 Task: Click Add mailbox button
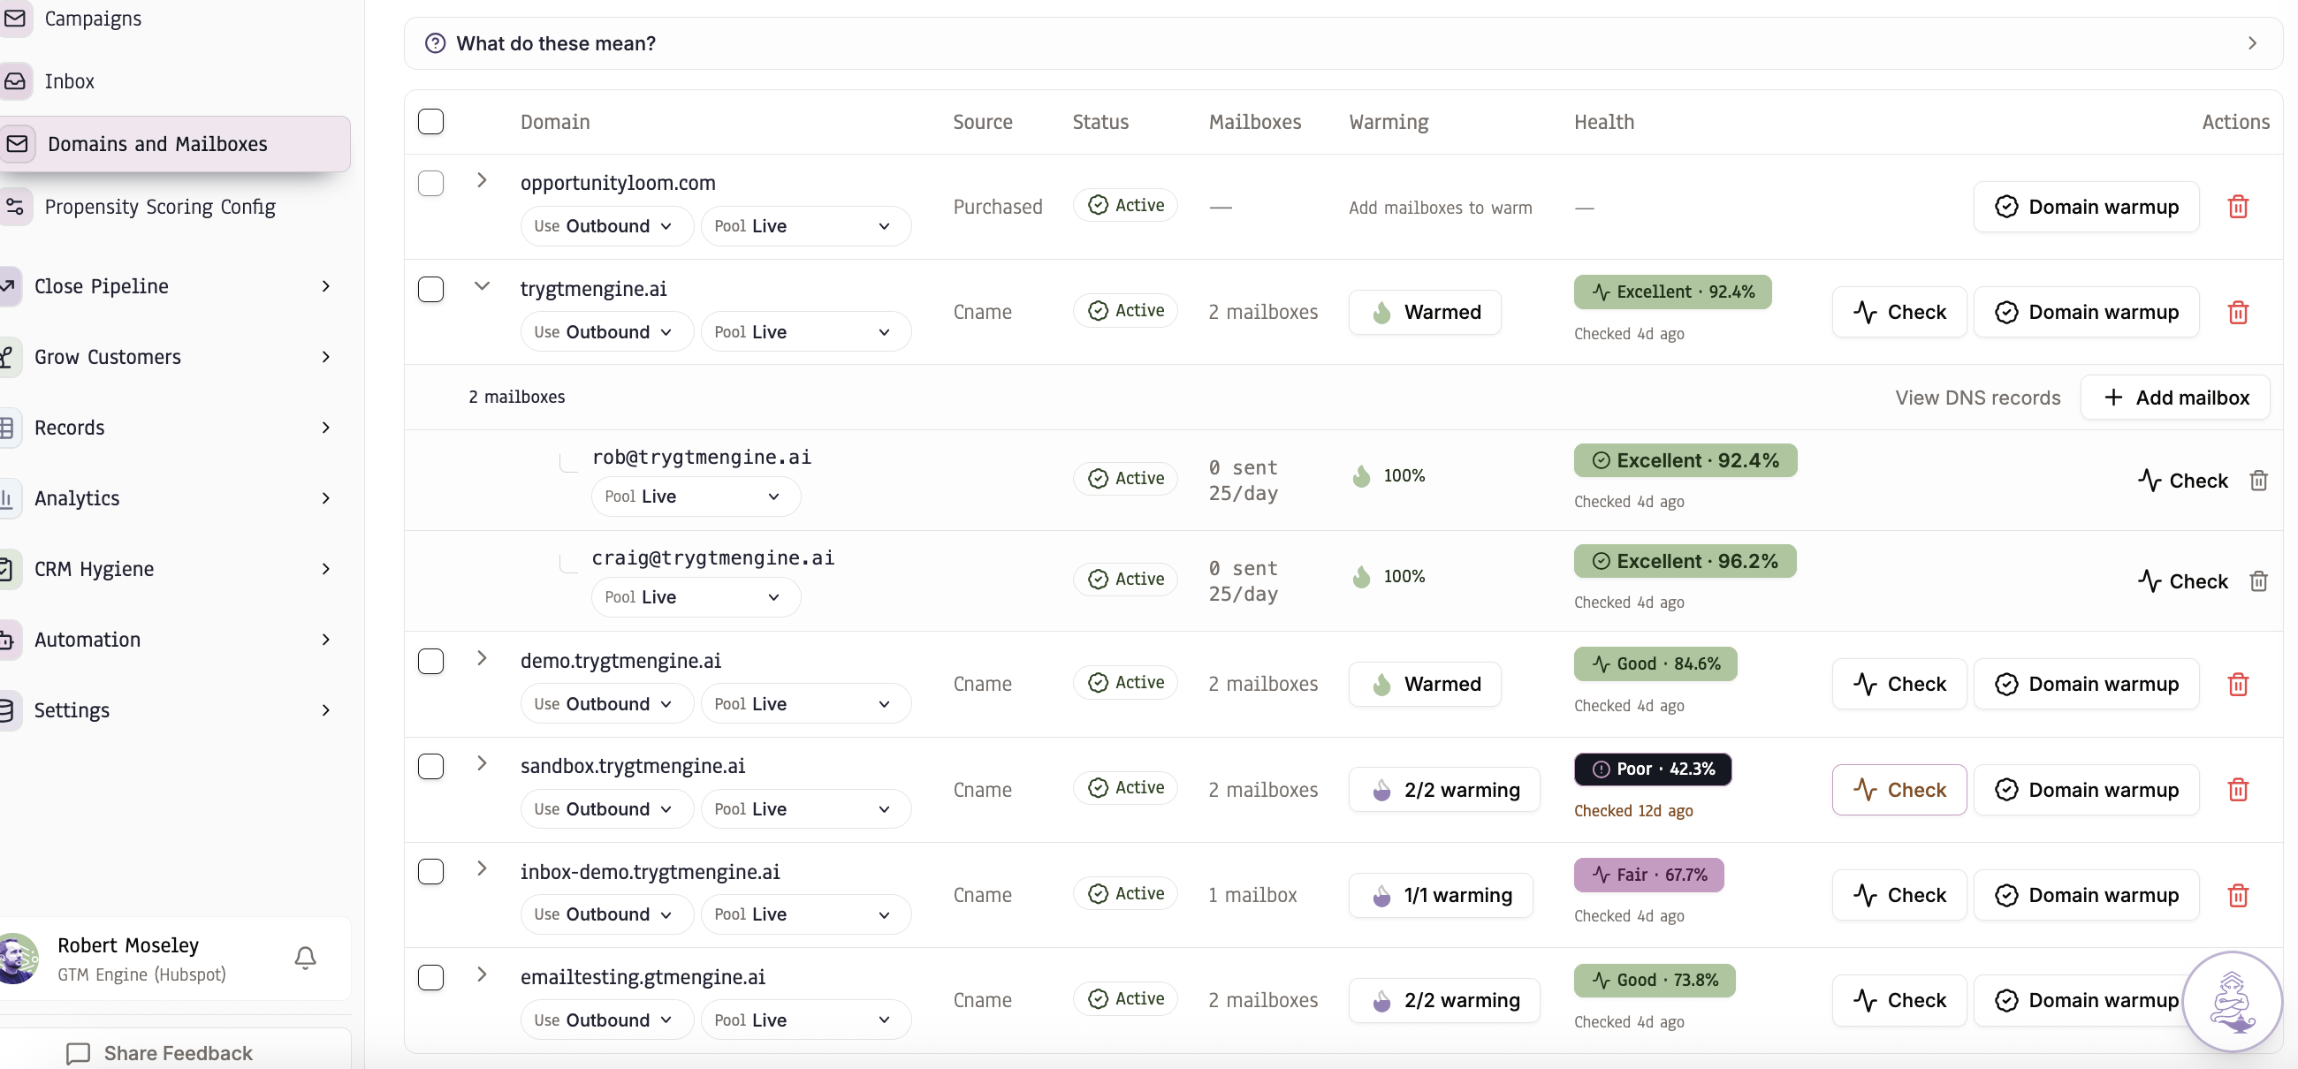click(x=2175, y=398)
